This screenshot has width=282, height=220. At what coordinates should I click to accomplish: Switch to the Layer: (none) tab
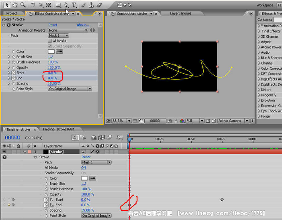tap(180, 14)
